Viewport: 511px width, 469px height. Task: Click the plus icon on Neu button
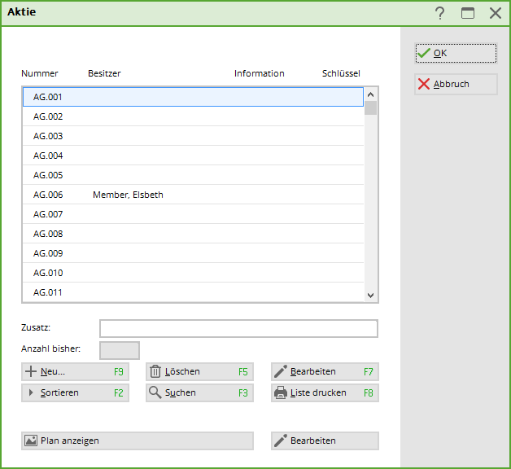point(31,372)
